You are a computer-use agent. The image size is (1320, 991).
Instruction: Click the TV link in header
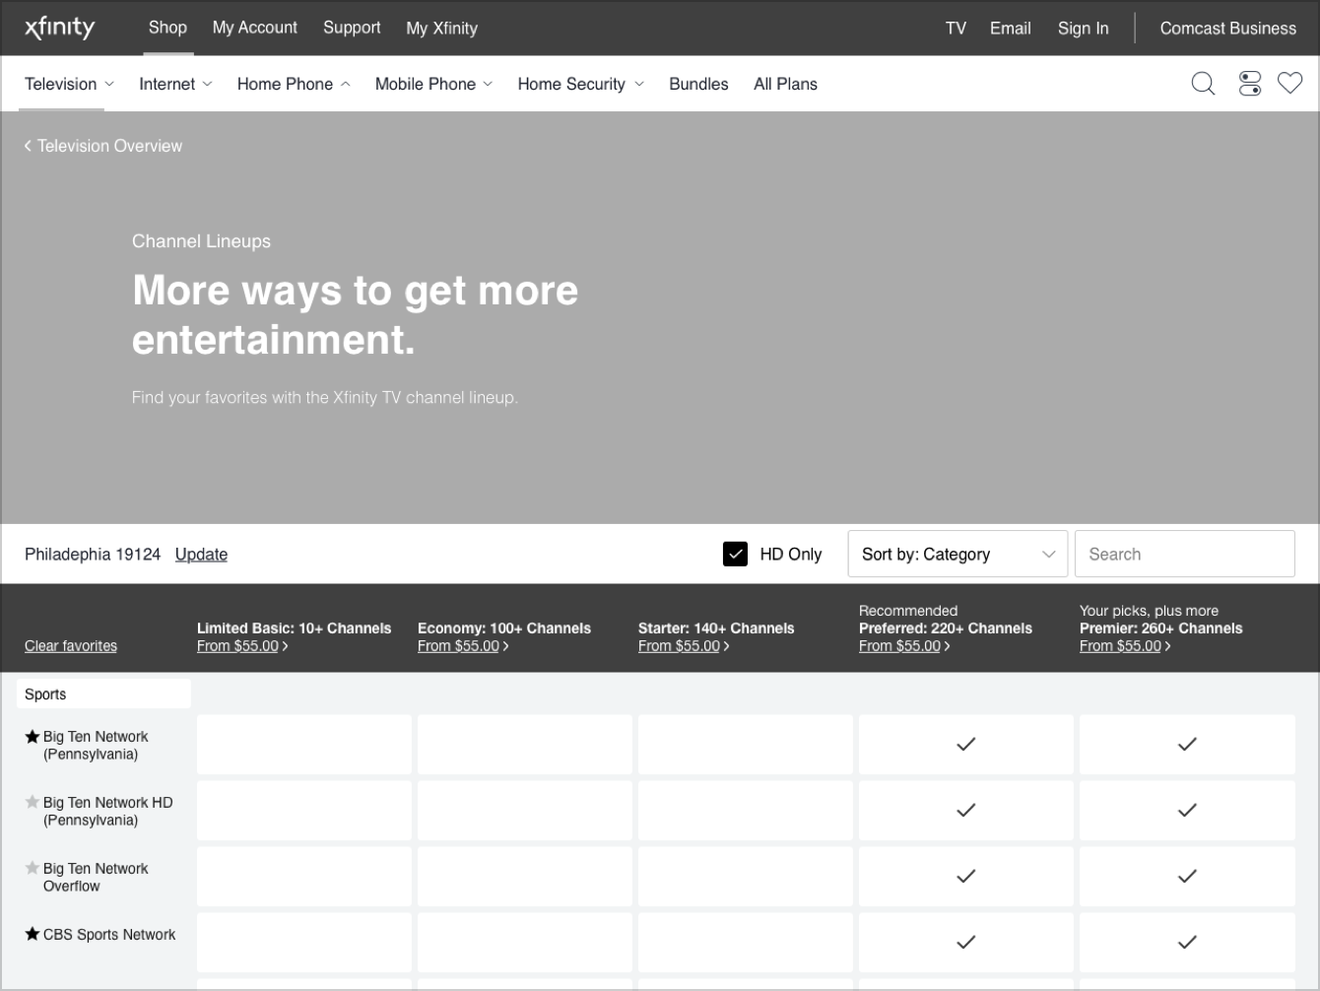coord(956,29)
